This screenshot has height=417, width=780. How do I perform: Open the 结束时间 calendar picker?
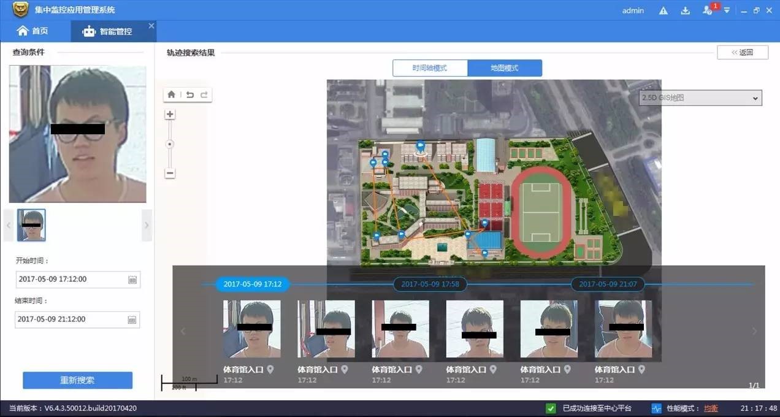pyautogui.click(x=132, y=319)
